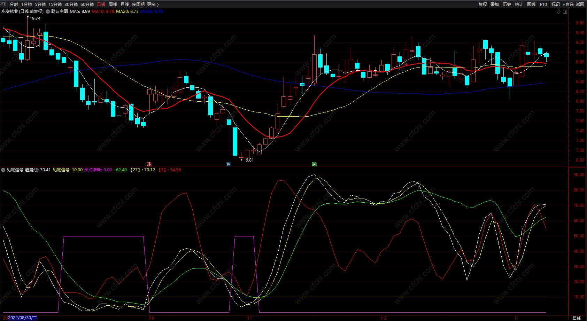Viewport: 587px width, 321px height.
Task: Click the red 涨 event marker
Action: pos(149,164)
